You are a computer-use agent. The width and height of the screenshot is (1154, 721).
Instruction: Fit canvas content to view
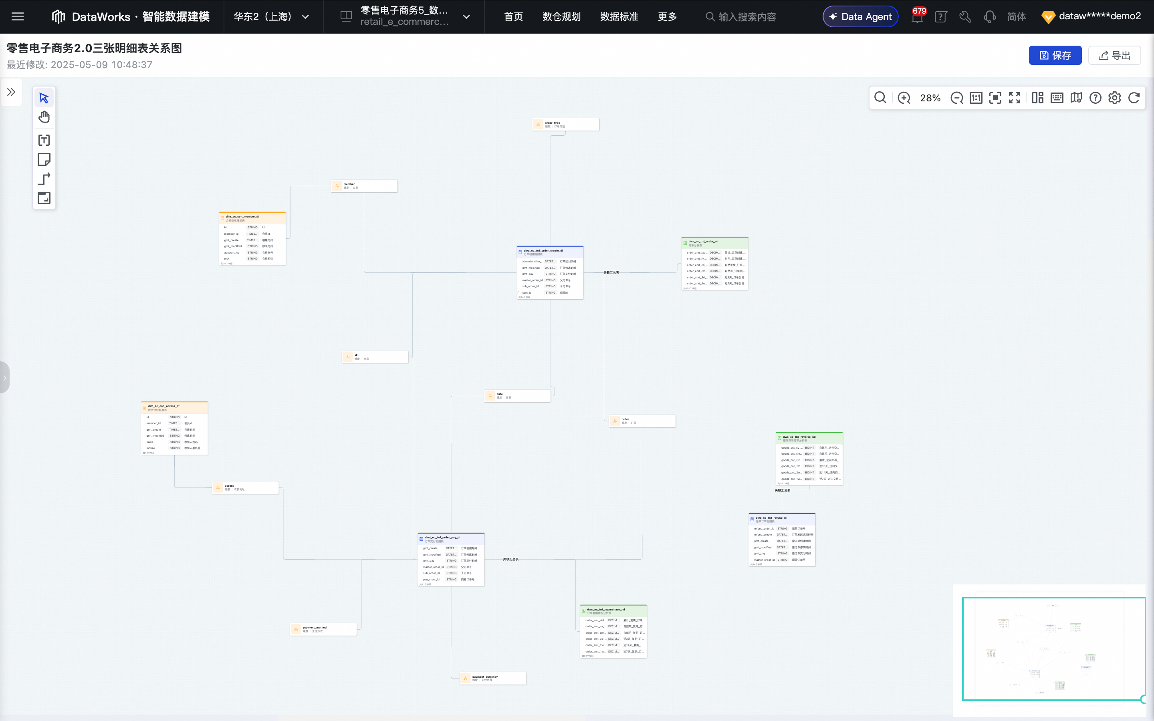point(995,98)
